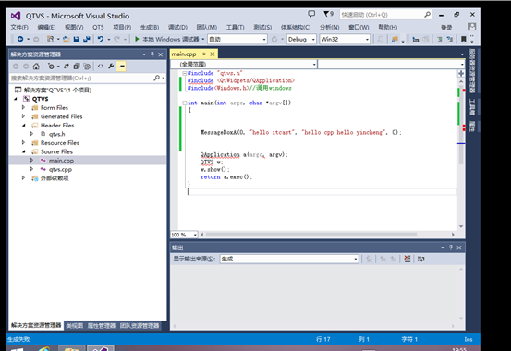Click the navigate backward toolbar icon
Screen dimensions: 511x351
point(20,39)
